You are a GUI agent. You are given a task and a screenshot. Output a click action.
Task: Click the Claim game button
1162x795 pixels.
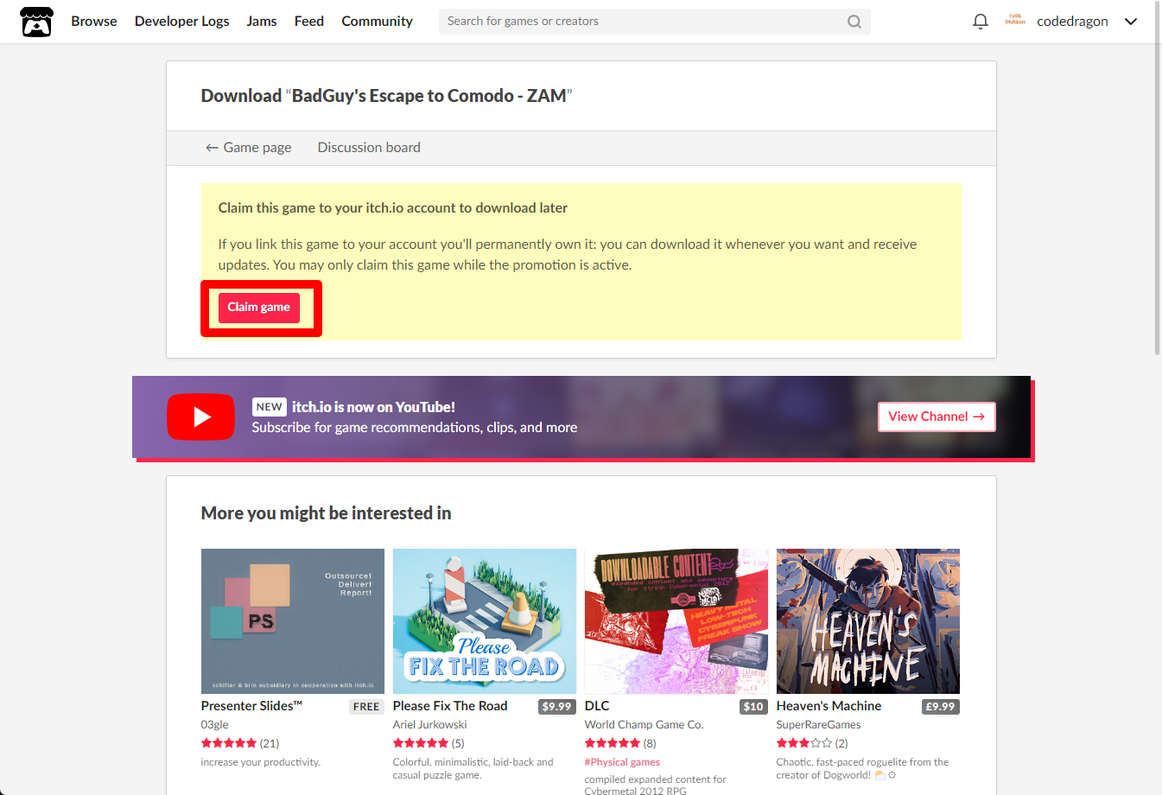259,308
